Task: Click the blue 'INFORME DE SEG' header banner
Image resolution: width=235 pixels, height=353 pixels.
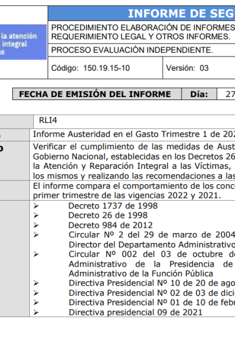Action: pos(142,14)
